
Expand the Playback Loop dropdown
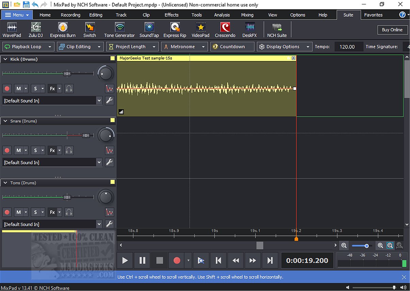(x=50, y=47)
